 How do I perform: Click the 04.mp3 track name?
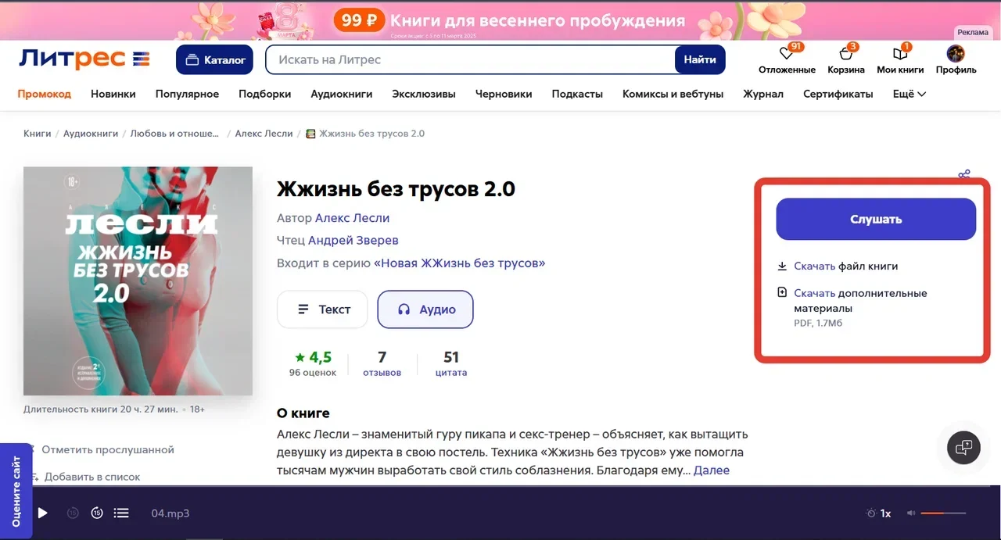point(170,513)
